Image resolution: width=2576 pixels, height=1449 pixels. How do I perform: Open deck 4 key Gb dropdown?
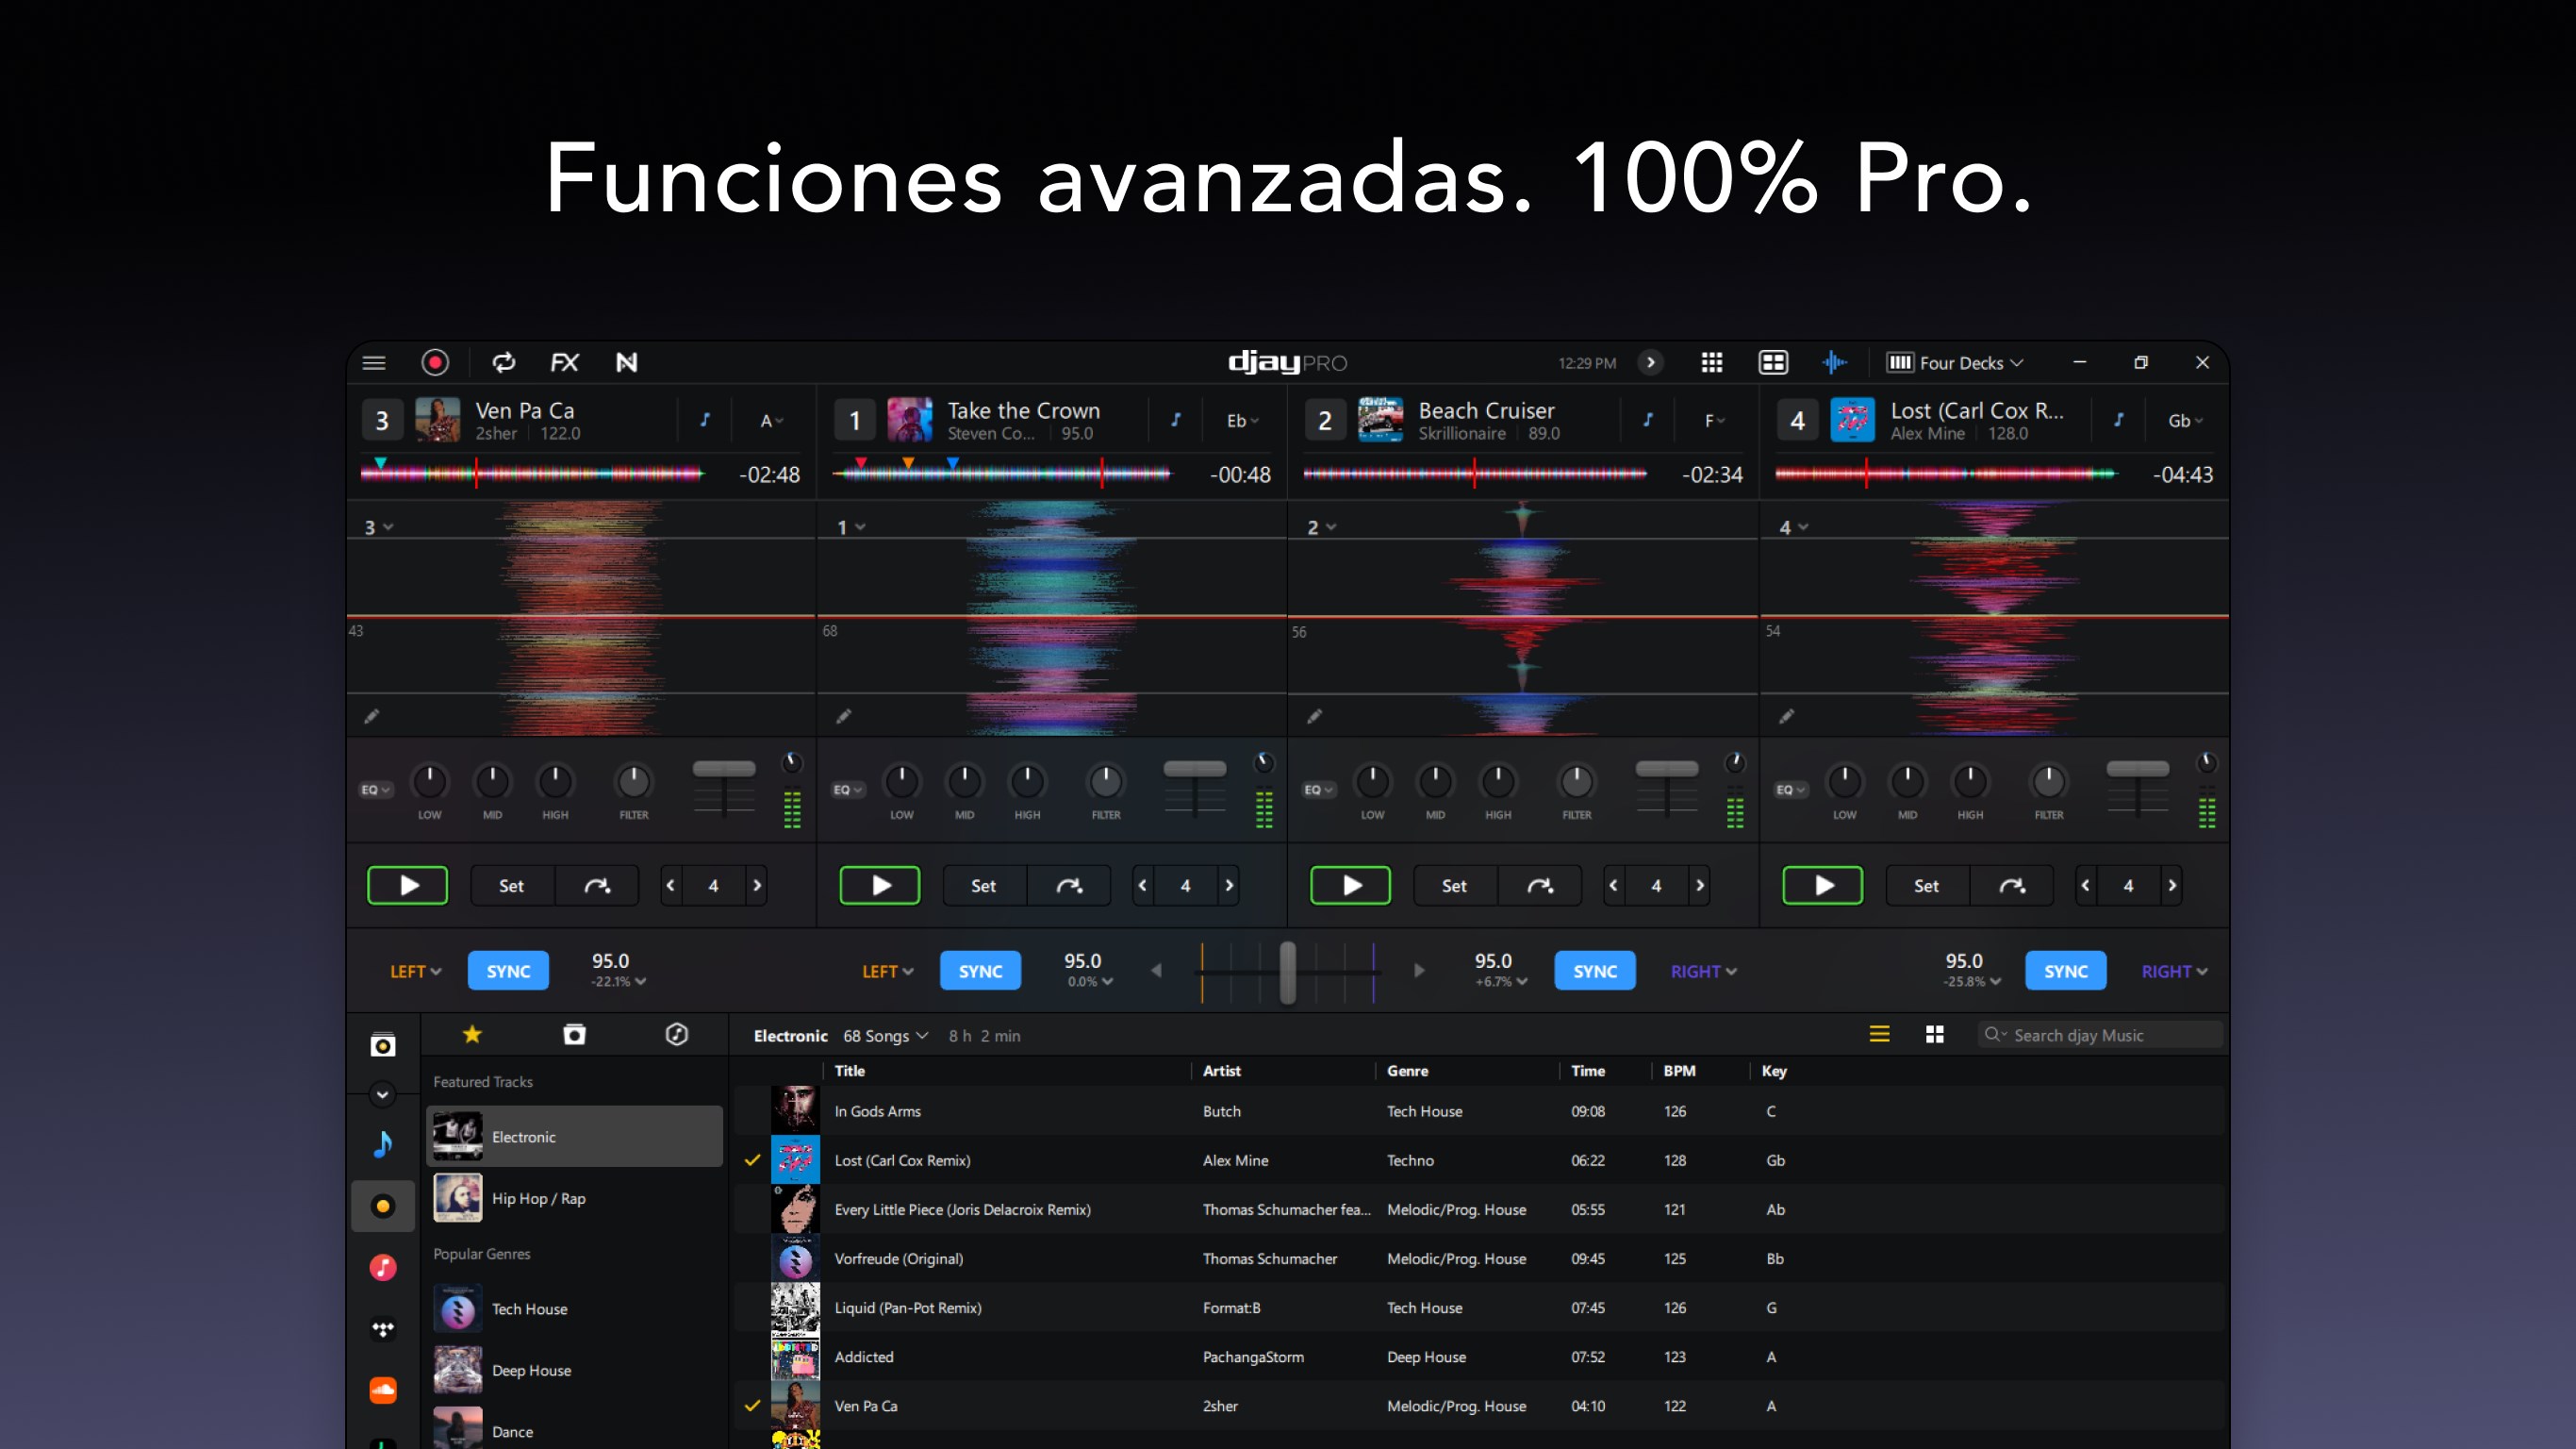[x=2186, y=422]
